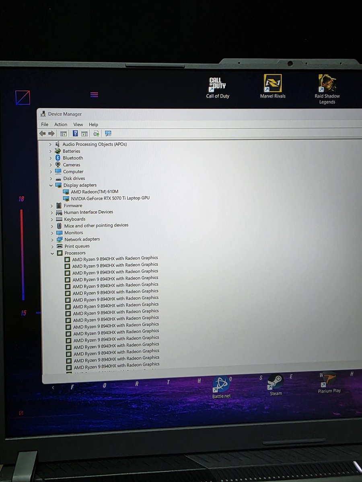Open the Raid Shadow Legends desktop shortcut
Image resolution: width=362 pixels, height=482 pixels.
click(327, 89)
